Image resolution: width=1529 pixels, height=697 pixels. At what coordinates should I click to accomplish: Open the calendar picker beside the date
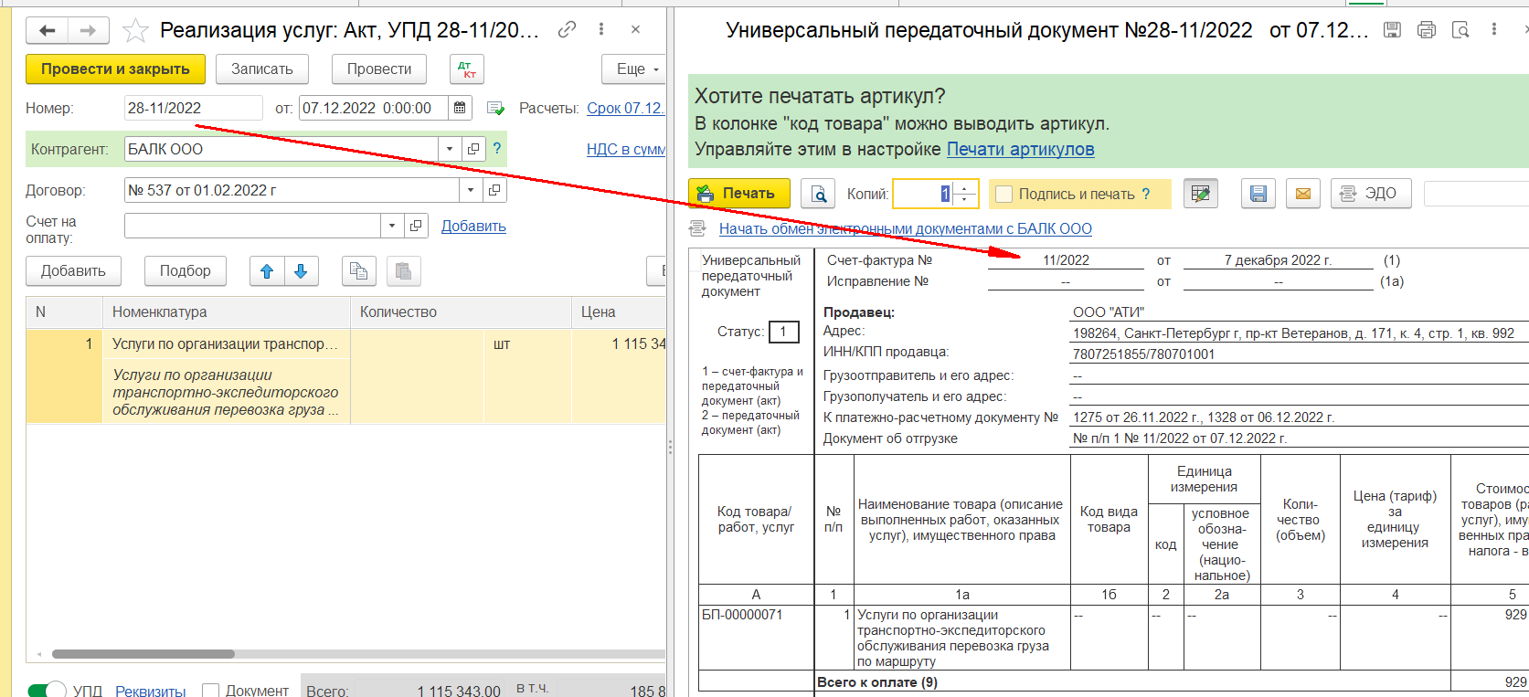460,108
